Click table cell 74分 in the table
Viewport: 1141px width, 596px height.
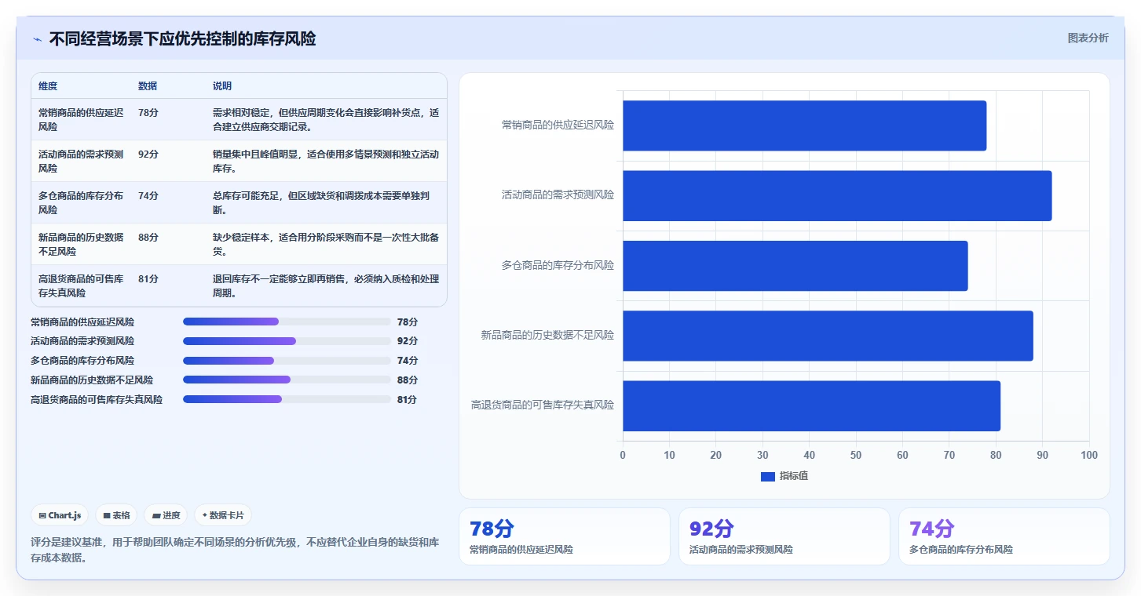[148, 196]
